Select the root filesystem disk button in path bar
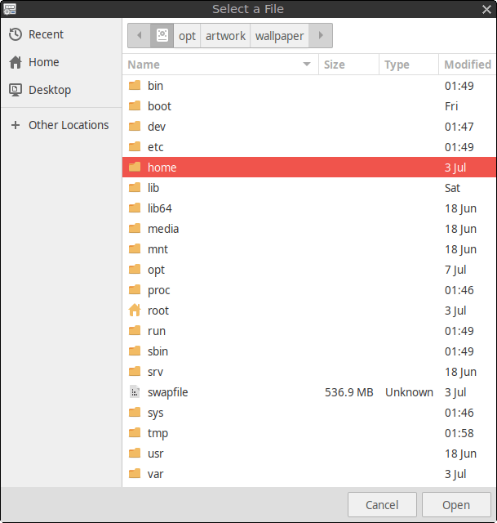Screen dimensions: 497x523 pyautogui.click(x=162, y=35)
